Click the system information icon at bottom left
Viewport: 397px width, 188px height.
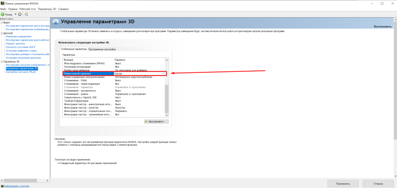(x=2, y=186)
